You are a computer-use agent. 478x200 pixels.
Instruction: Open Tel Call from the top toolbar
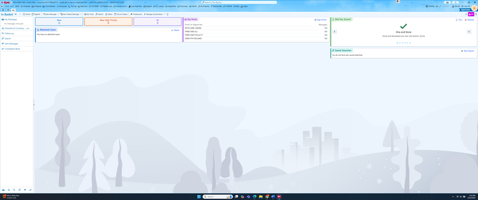(73, 6)
